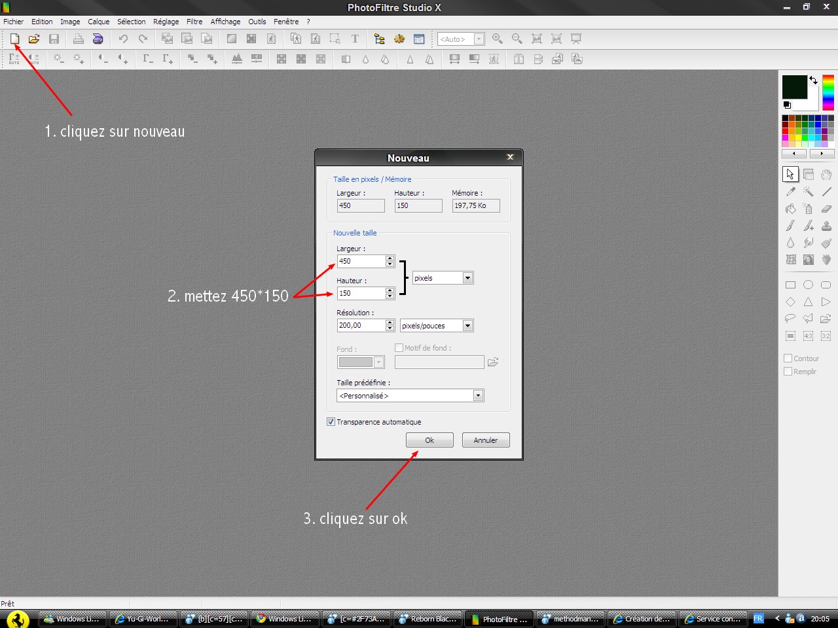Select the arrow Selection tool

click(x=790, y=174)
